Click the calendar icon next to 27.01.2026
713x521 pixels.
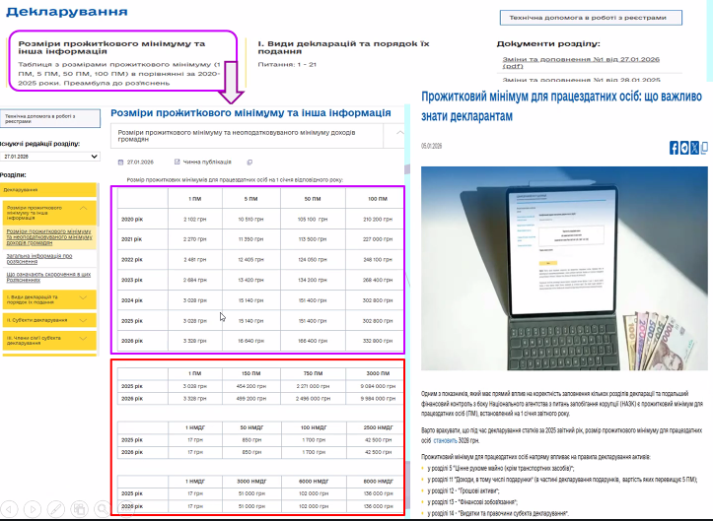[x=119, y=162]
